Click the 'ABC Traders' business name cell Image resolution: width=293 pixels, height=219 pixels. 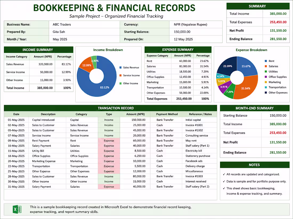coord(84,24)
